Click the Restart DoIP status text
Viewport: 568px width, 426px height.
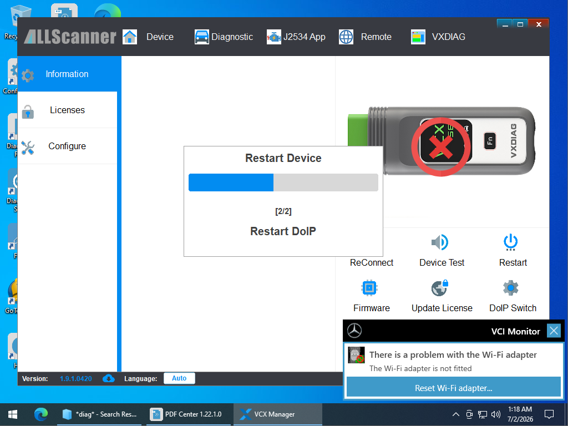283,231
